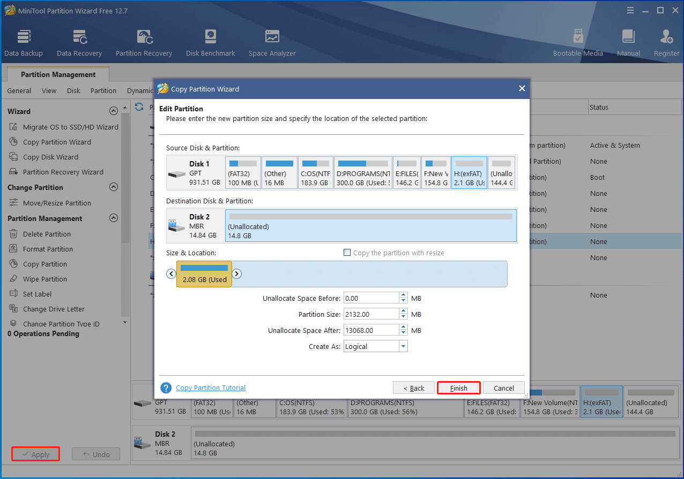Click the Change Partition Type ID item
This screenshot has width=684, height=479.
coord(61,324)
